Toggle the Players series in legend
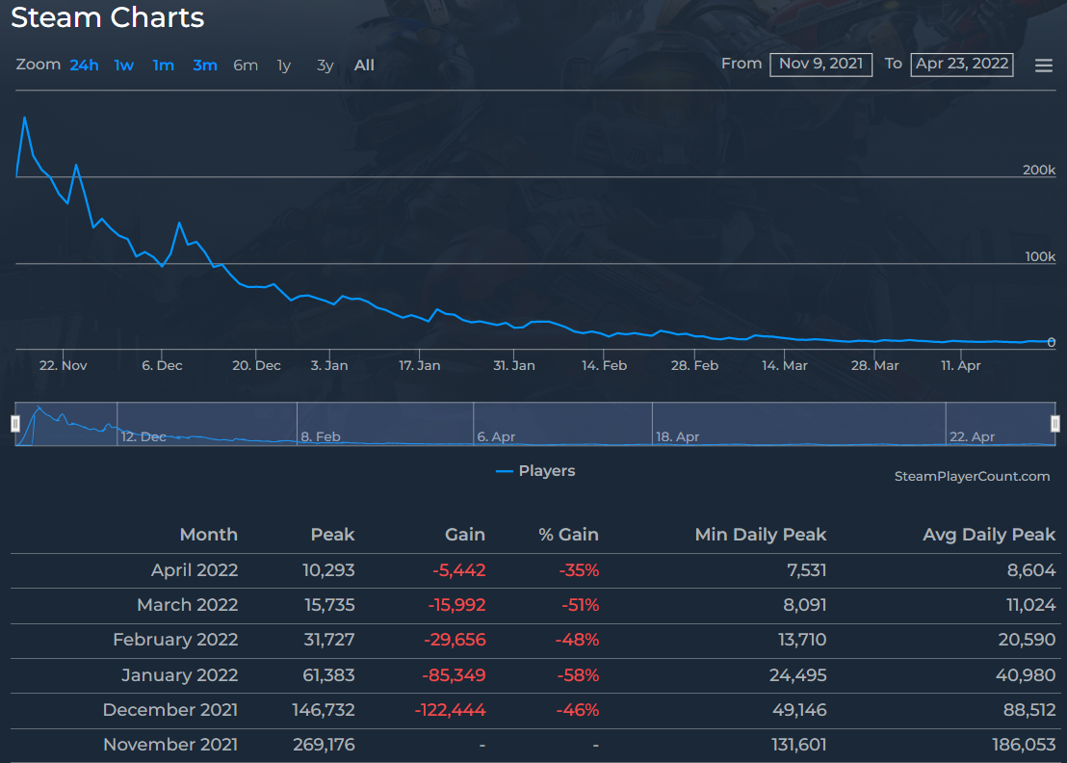Viewport: 1067px width, 763px height. [536, 471]
